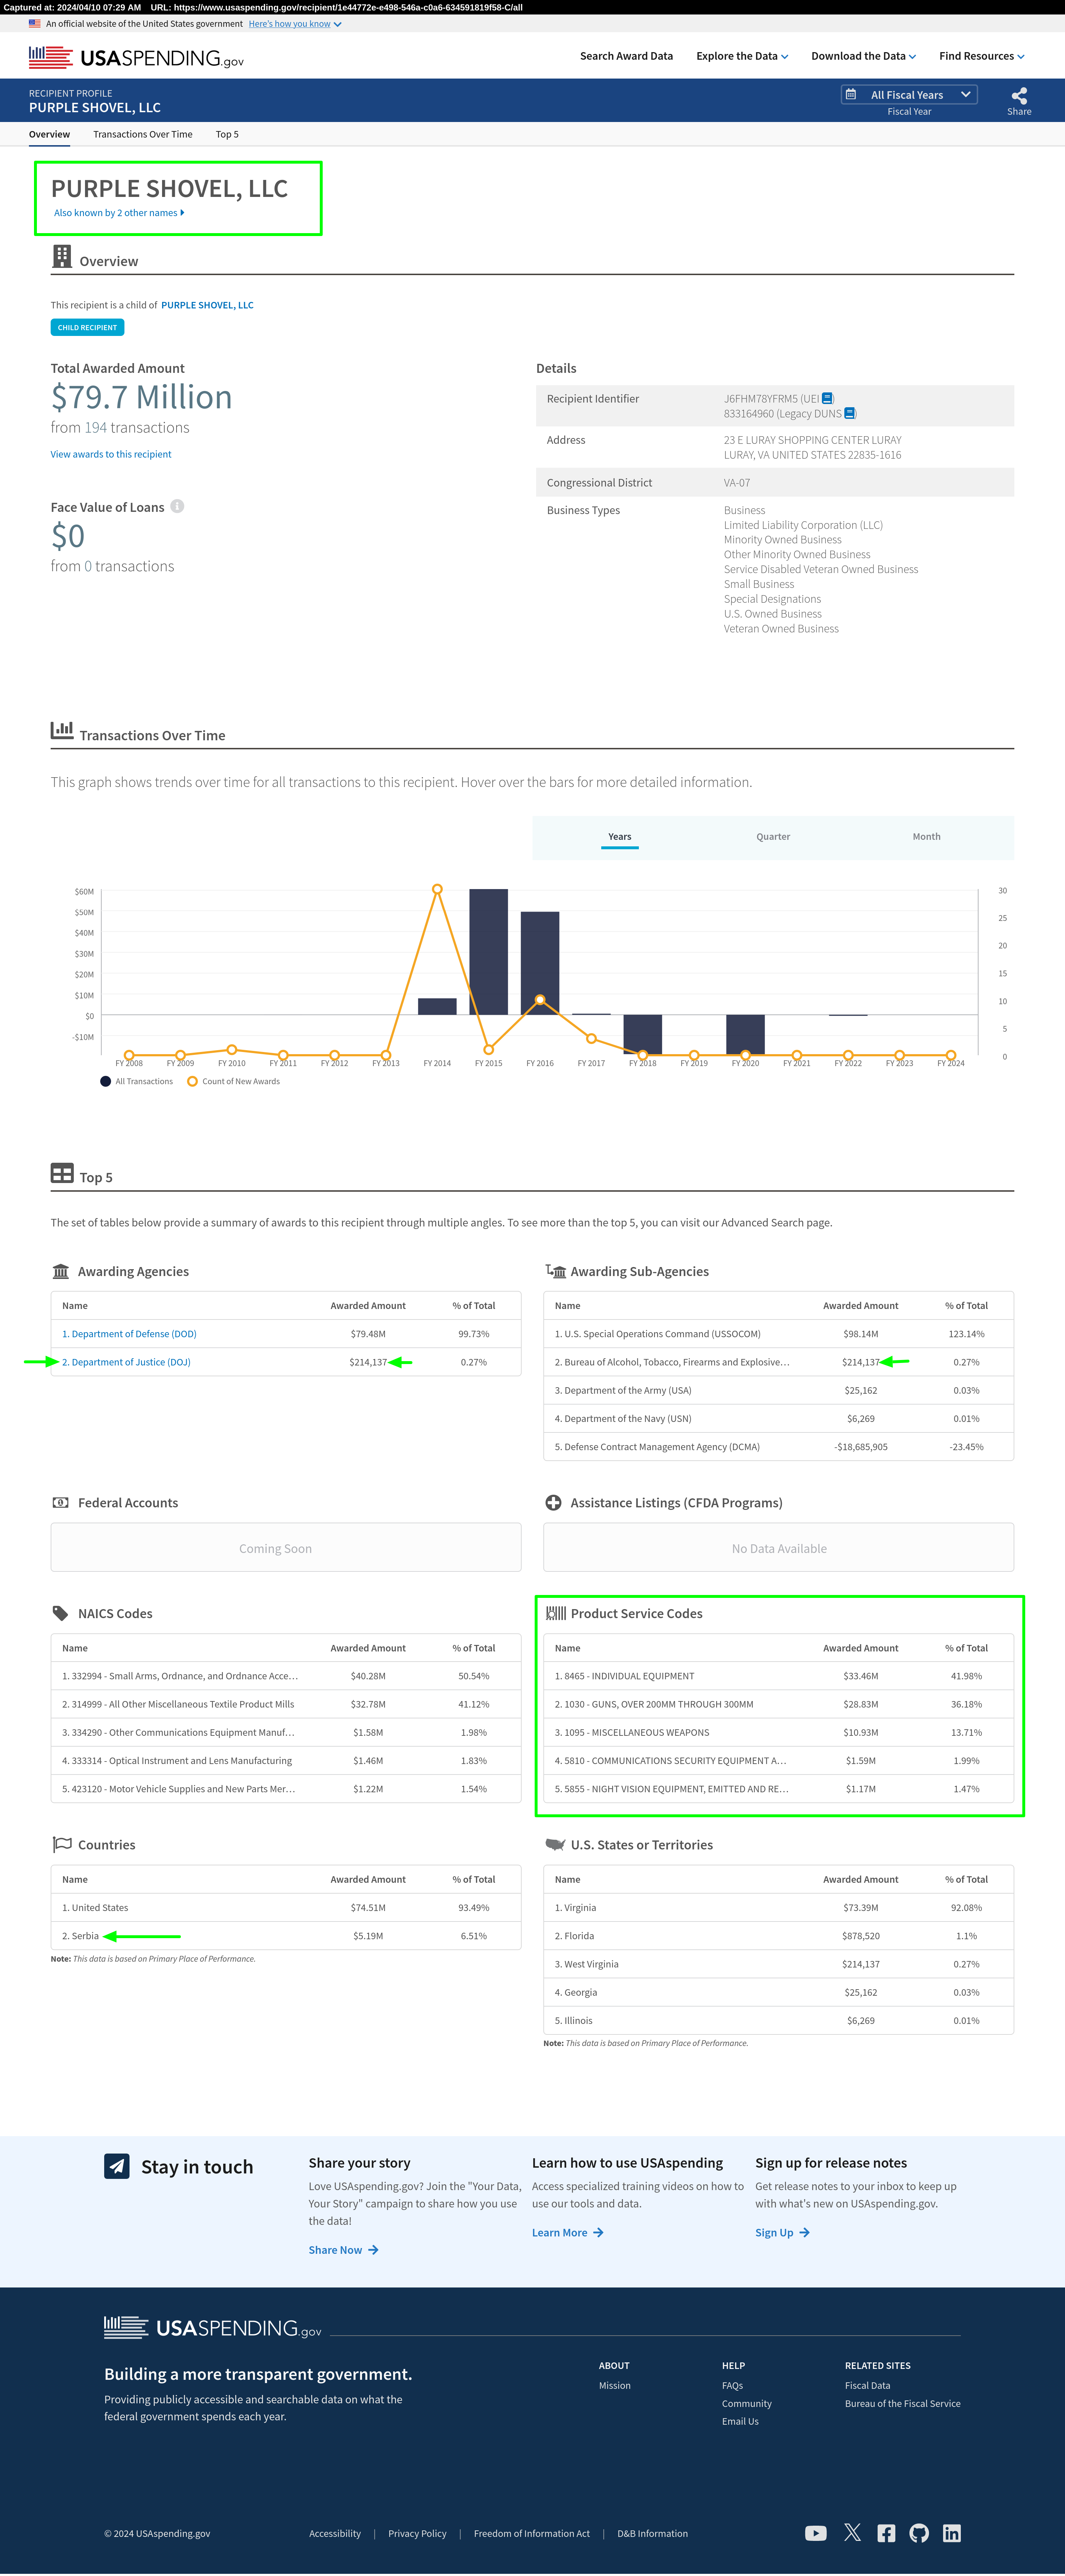Click the calendar icon beside All Fiscal Years
Screen dimensions: 1065x2576
[851, 95]
